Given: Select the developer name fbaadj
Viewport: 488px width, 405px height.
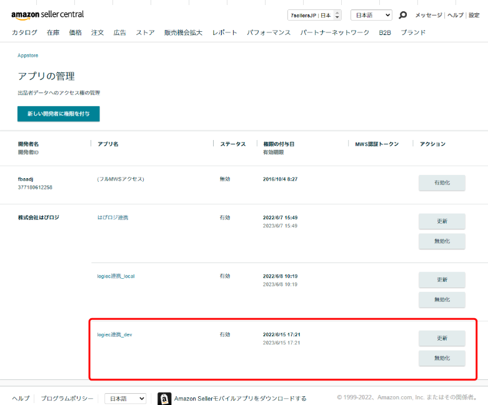Looking at the screenshot, I should 26,179.
